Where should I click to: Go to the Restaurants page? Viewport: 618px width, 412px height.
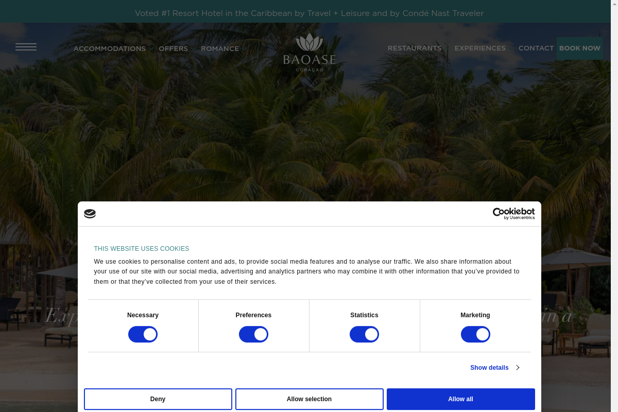pos(415,48)
